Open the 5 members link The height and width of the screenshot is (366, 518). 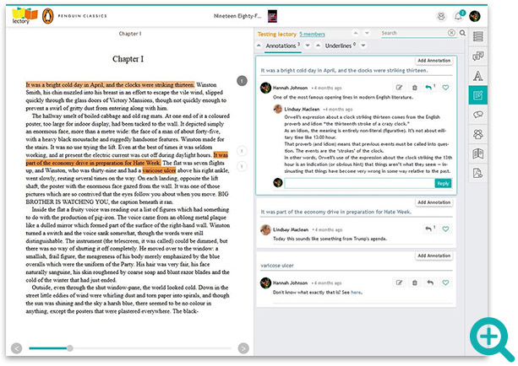click(x=312, y=34)
